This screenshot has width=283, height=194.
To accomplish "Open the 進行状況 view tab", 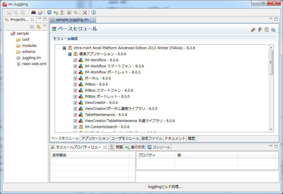I will [x=135, y=147].
